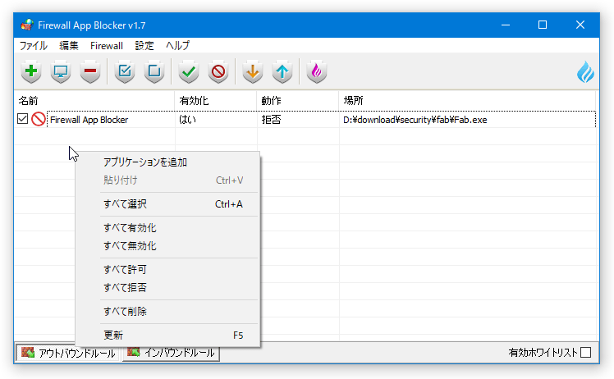Click the 拒否 value in 動作 column
614x379 pixels.
point(271,120)
